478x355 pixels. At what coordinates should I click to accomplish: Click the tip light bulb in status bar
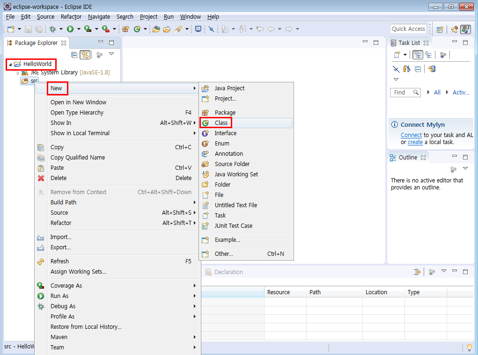[470, 347]
